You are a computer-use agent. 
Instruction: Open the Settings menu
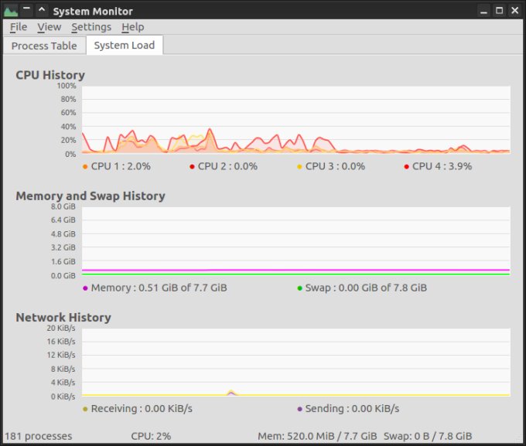[91, 27]
